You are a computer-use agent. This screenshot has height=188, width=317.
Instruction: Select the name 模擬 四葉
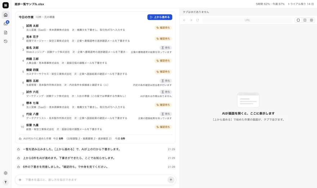32,70
